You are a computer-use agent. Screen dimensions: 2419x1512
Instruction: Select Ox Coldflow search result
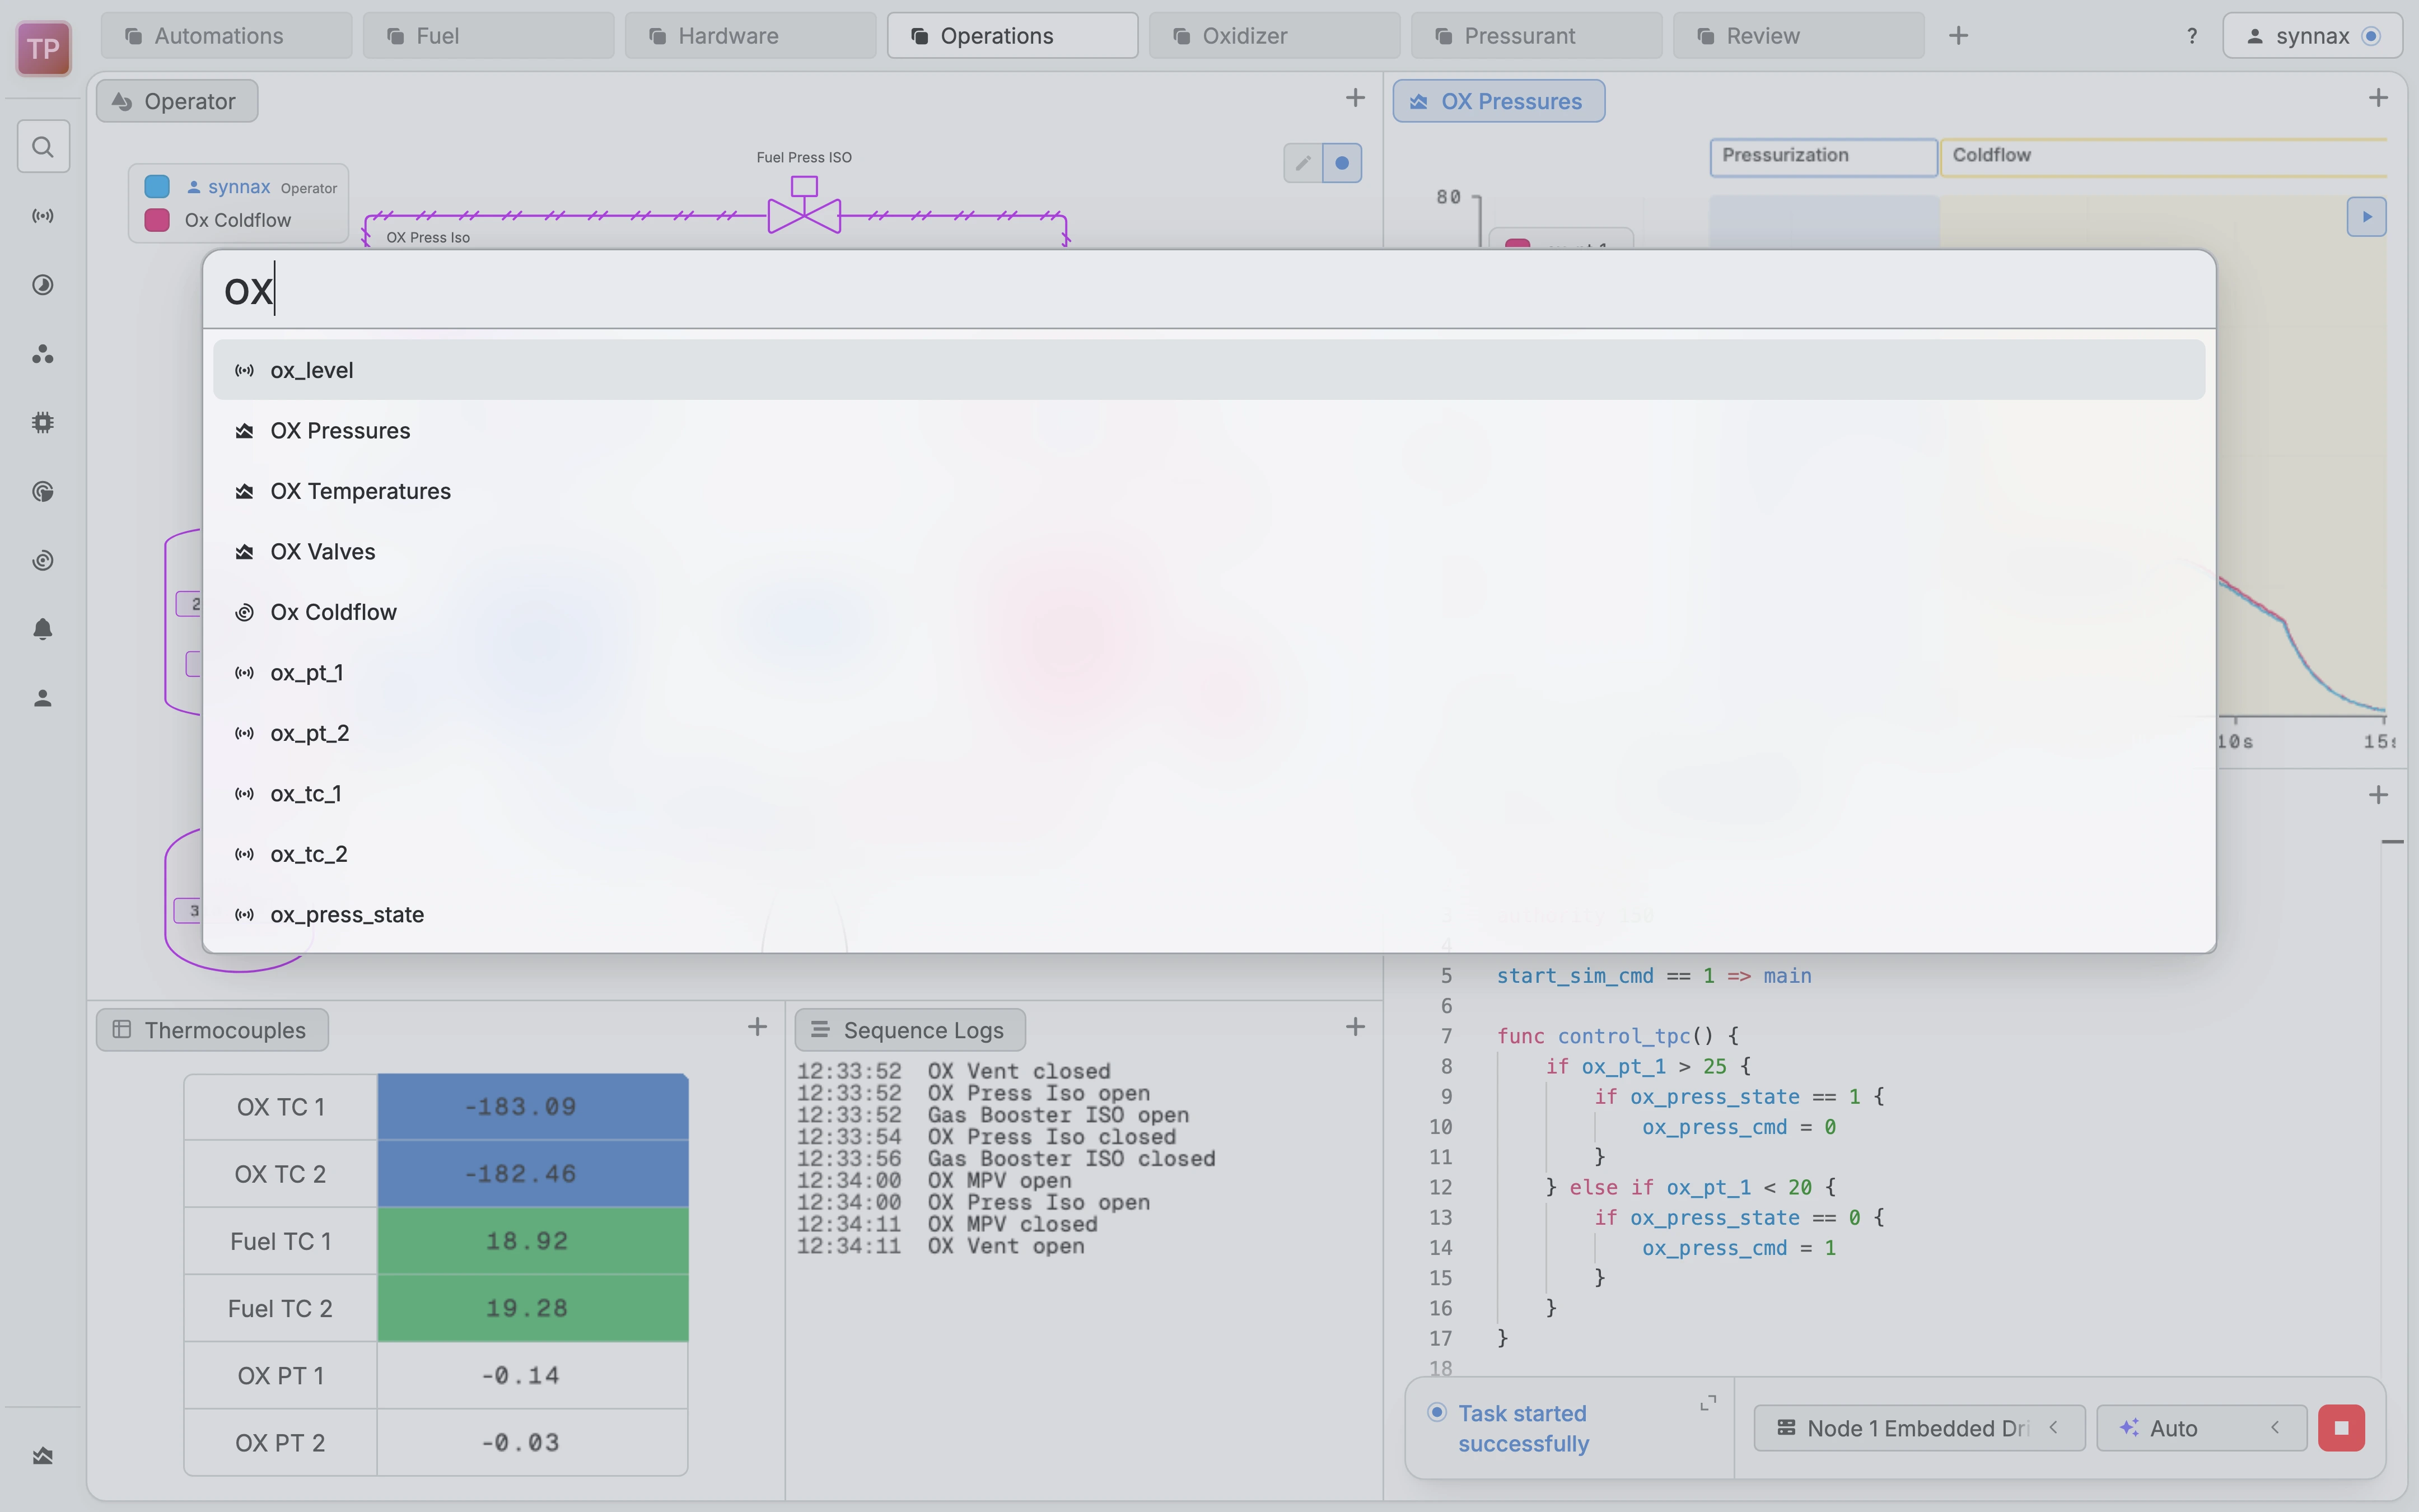(x=1208, y=612)
